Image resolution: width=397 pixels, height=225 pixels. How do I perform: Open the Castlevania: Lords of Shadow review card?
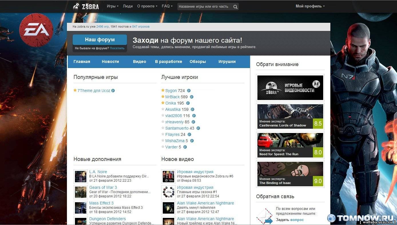290,116
